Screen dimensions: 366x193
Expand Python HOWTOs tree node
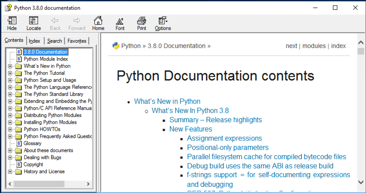point(10,129)
